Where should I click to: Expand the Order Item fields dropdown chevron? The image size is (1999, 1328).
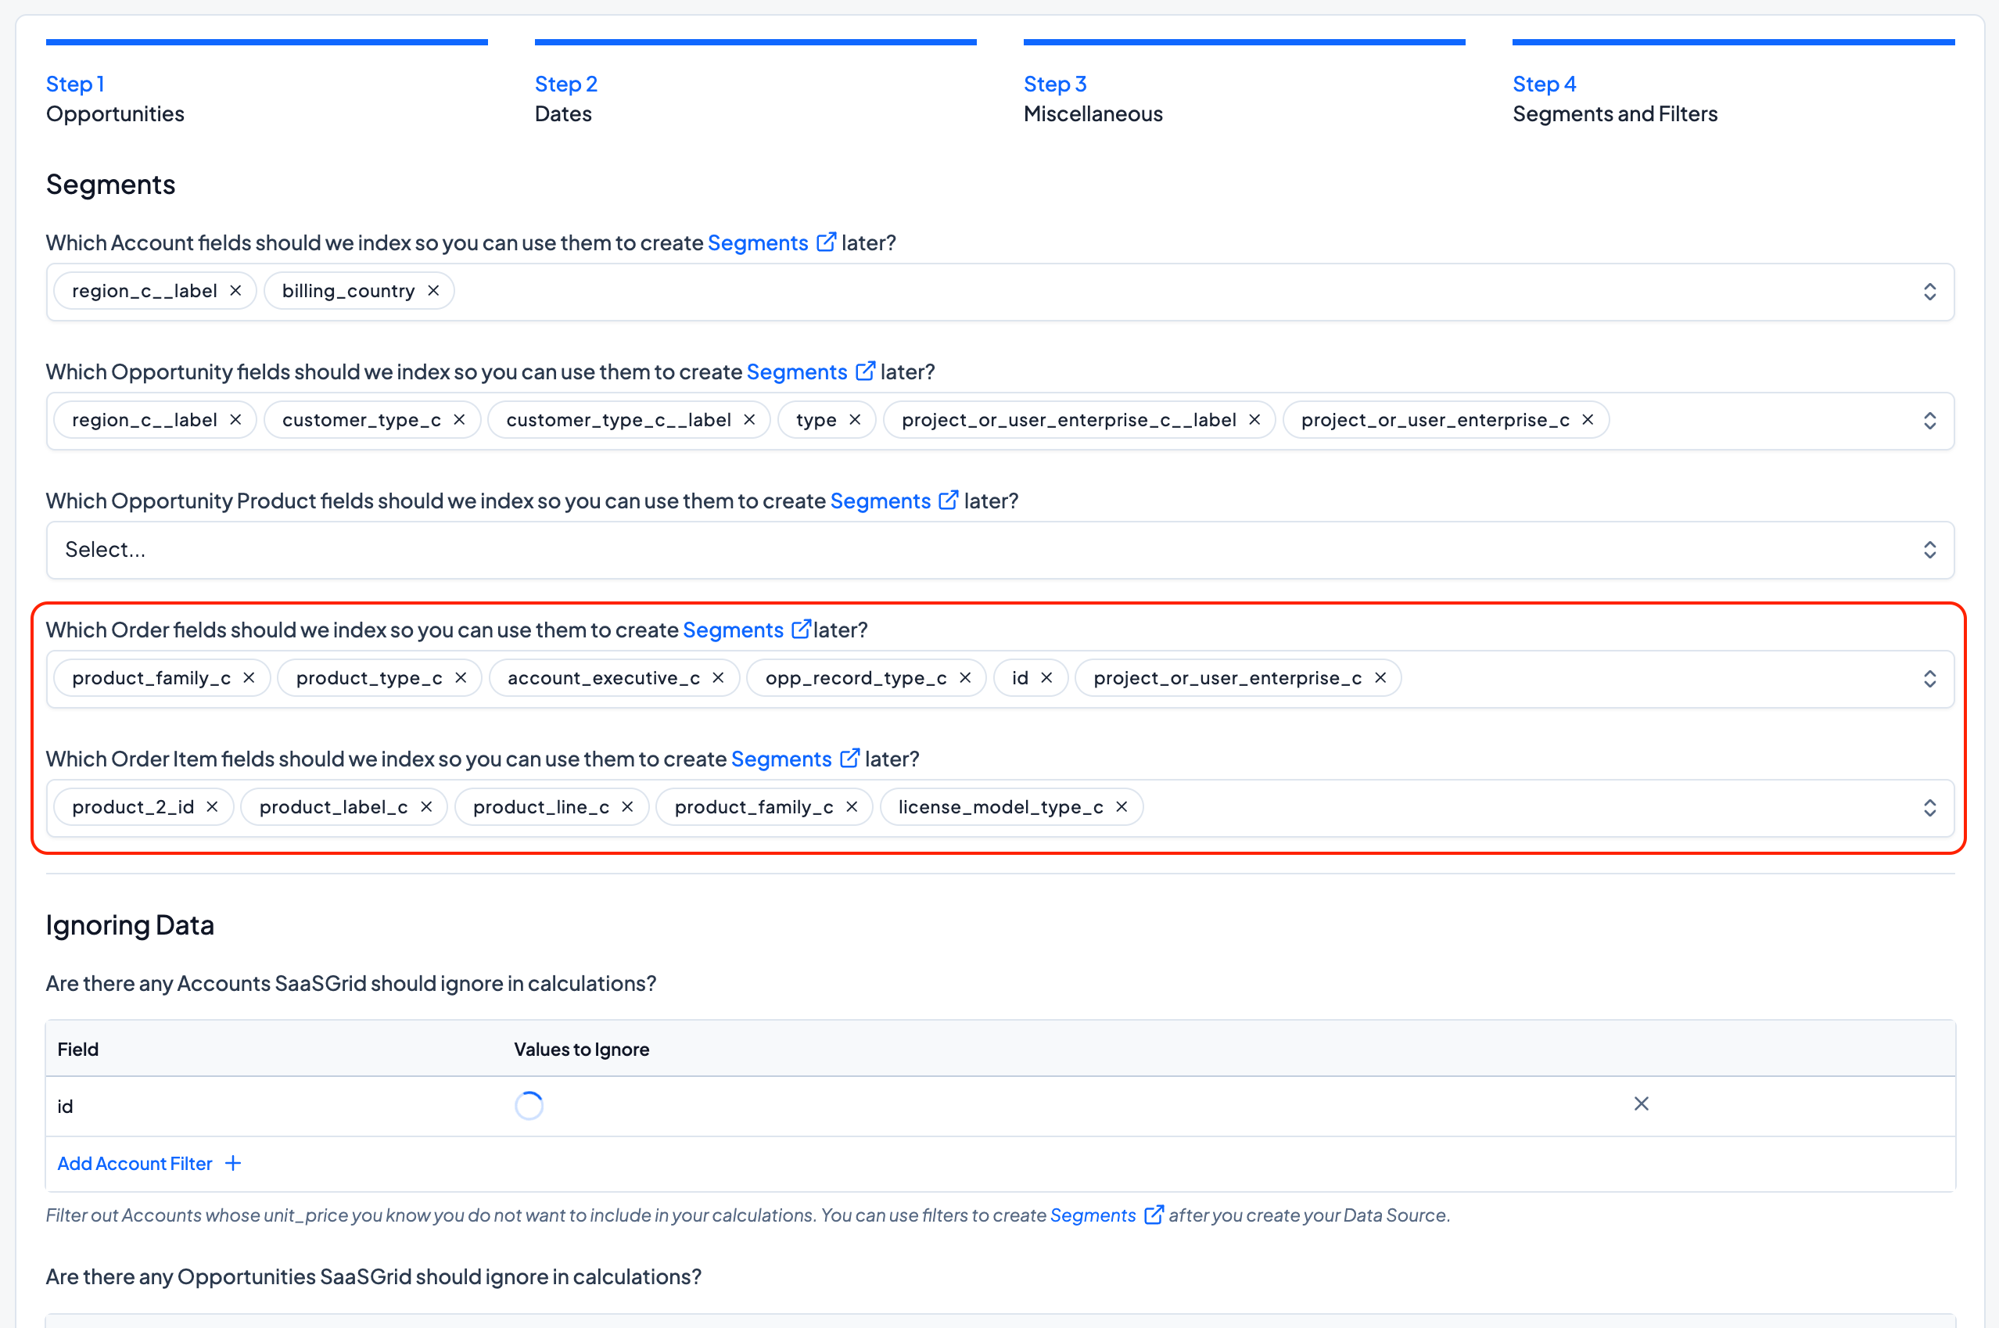(1929, 808)
